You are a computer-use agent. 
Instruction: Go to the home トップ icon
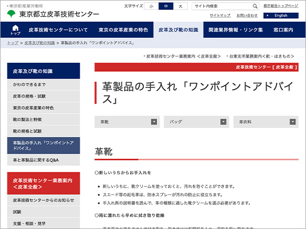[15, 30]
